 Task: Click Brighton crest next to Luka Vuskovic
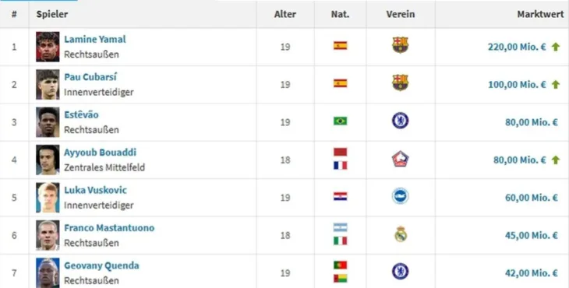point(401,196)
